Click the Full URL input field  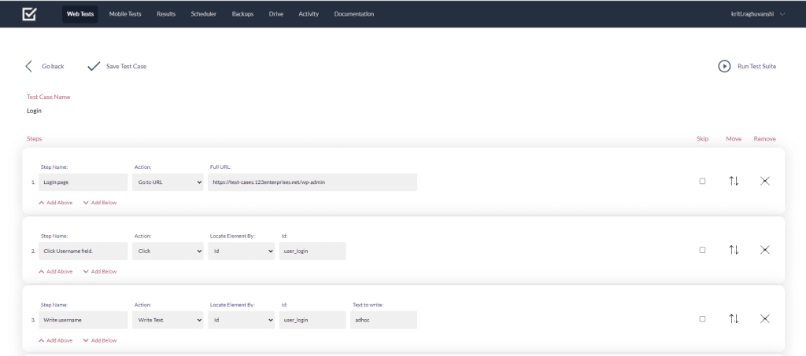tap(312, 182)
